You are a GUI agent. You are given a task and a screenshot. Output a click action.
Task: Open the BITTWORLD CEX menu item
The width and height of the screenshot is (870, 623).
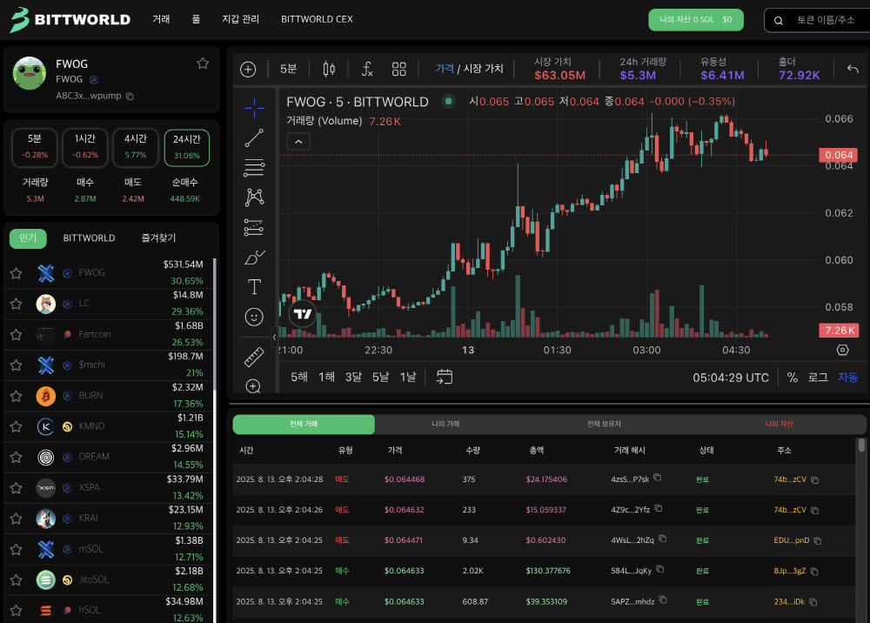pos(317,19)
